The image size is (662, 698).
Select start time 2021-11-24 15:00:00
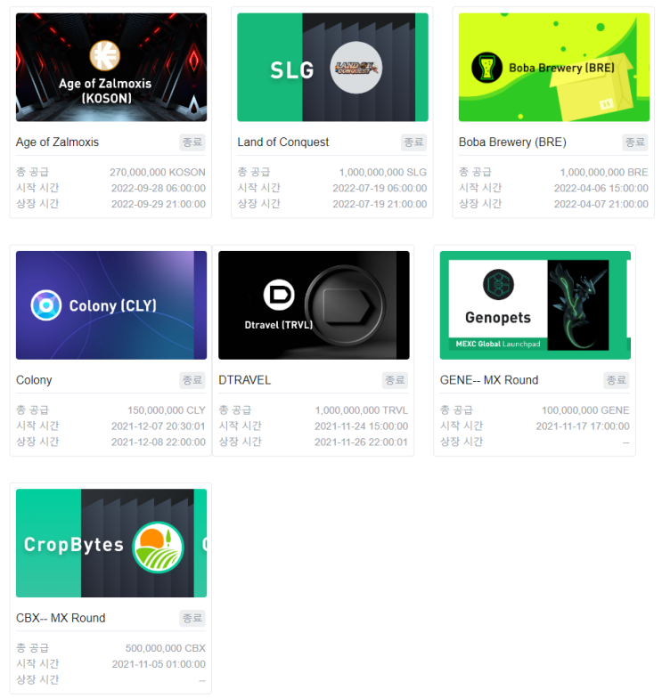pyautogui.click(x=362, y=426)
